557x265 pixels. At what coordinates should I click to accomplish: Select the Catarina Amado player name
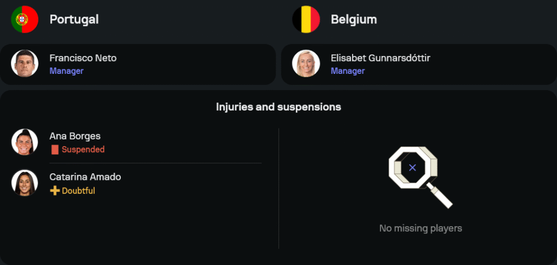(x=85, y=177)
